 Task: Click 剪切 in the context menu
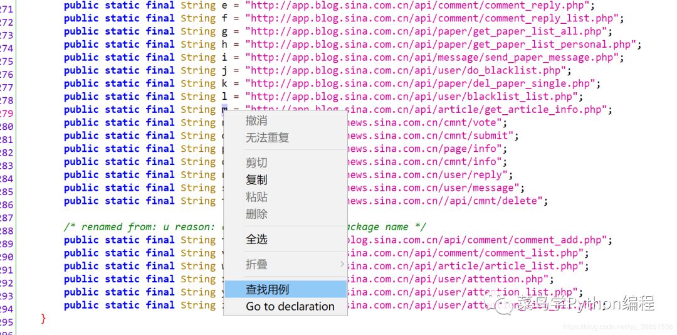pos(256,162)
